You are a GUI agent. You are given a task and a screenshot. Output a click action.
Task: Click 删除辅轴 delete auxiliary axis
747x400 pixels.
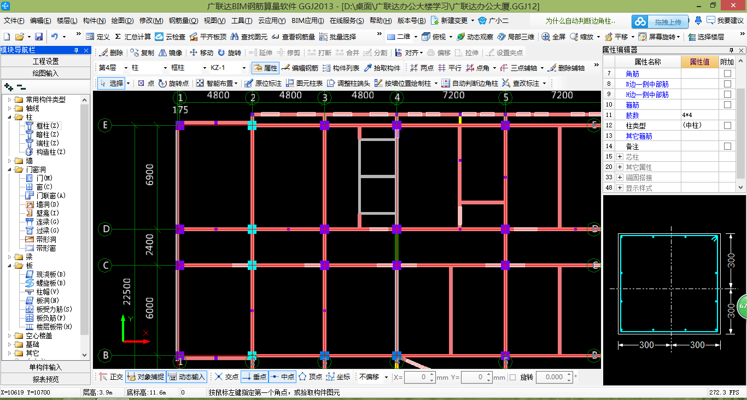tap(567, 68)
